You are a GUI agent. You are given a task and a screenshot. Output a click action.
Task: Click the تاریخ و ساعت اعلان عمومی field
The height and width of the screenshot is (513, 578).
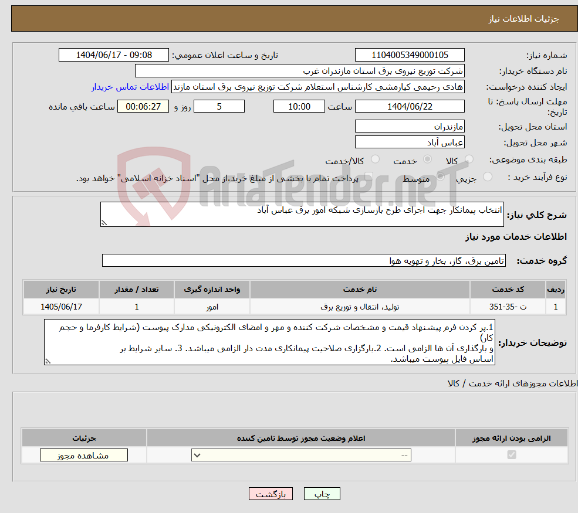(x=114, y=55)
